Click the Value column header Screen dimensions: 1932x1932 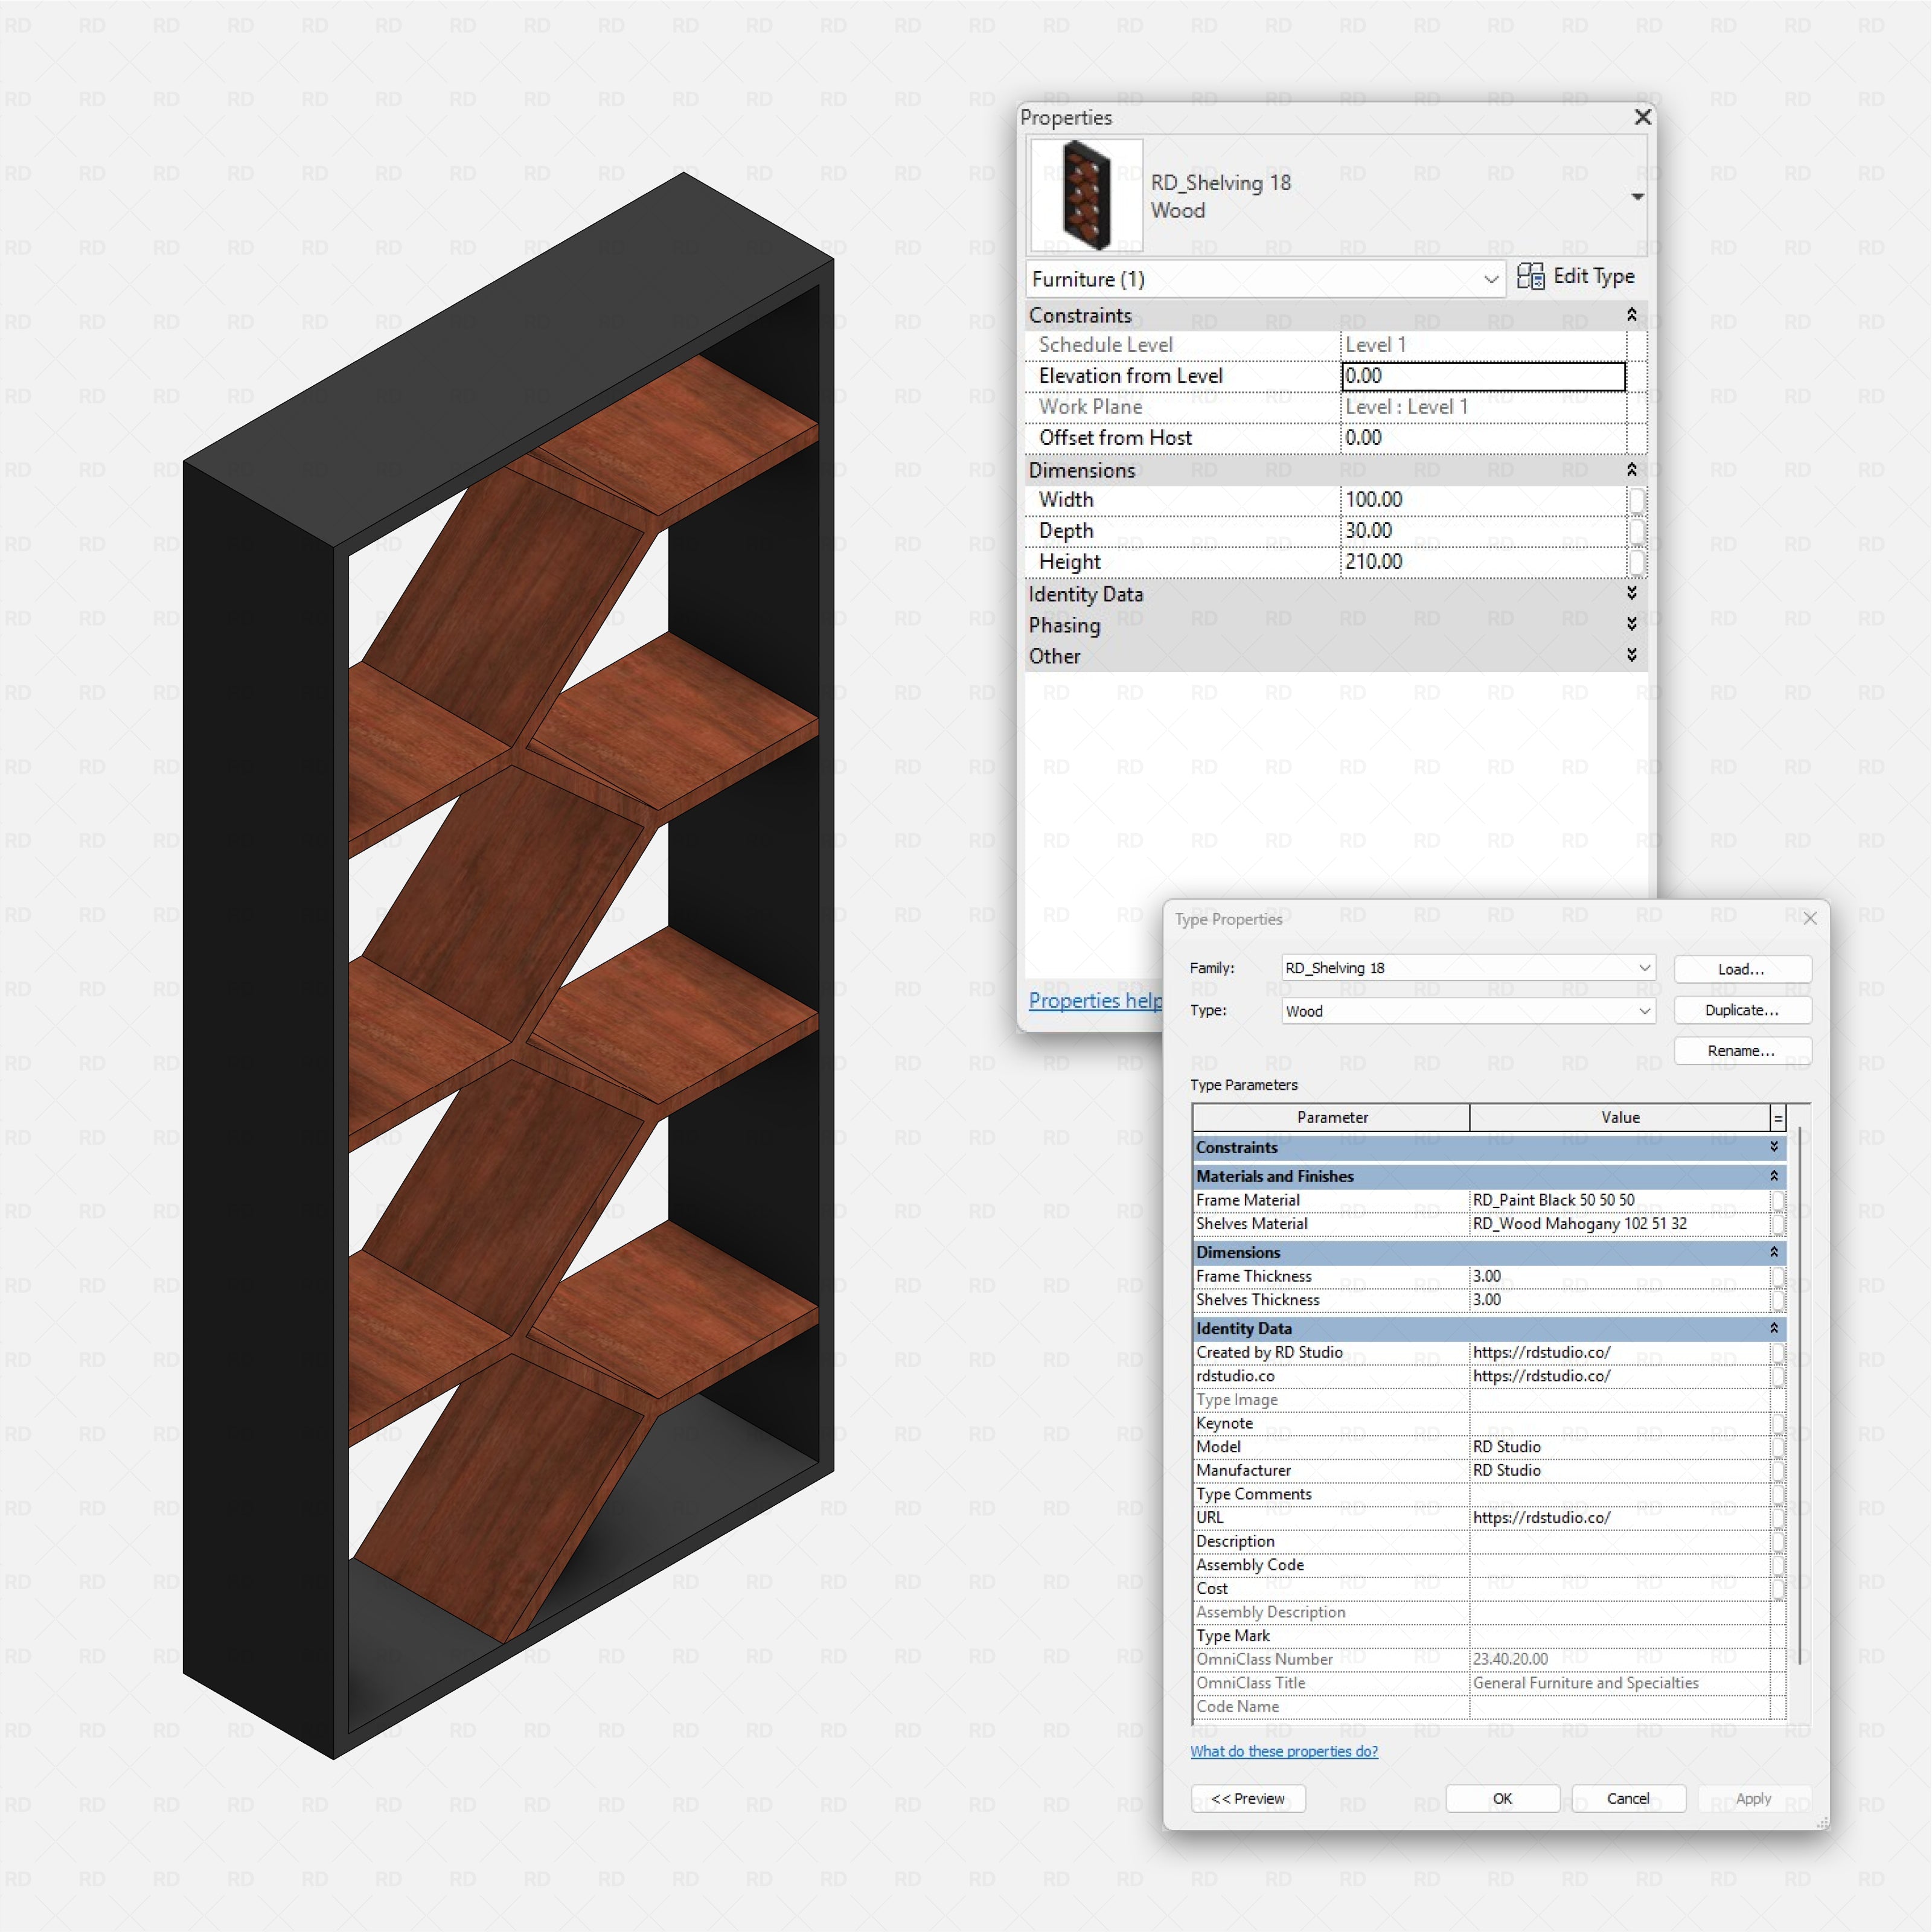tap(1620, 1118)
